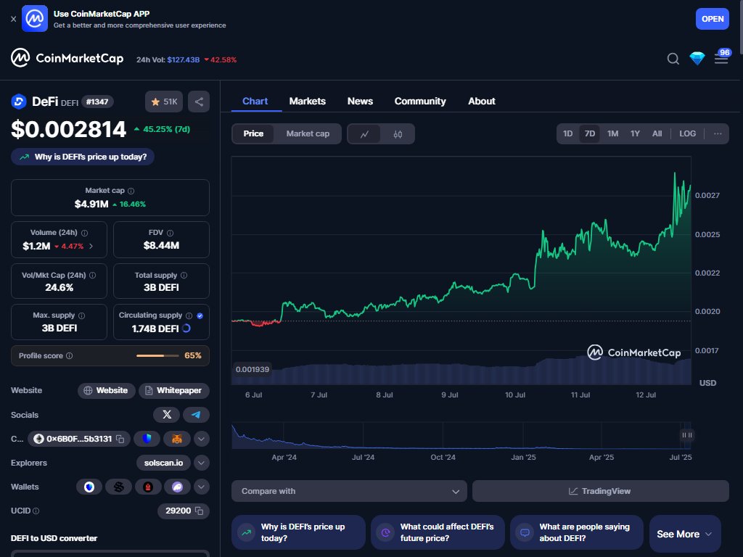Image resolution: width=743 pixels, height=557 pixels.
Task: Switch to the About tab
Action: [x=482, y=101]
